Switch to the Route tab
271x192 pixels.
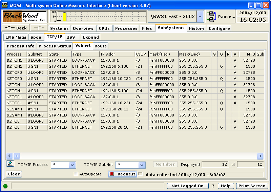pyautogui.click(x=101, y=46)
